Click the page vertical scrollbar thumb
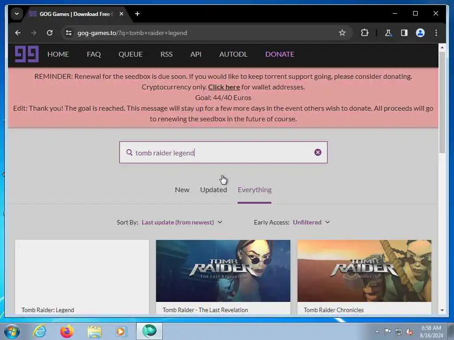454x340 pixels. (442, 103)
